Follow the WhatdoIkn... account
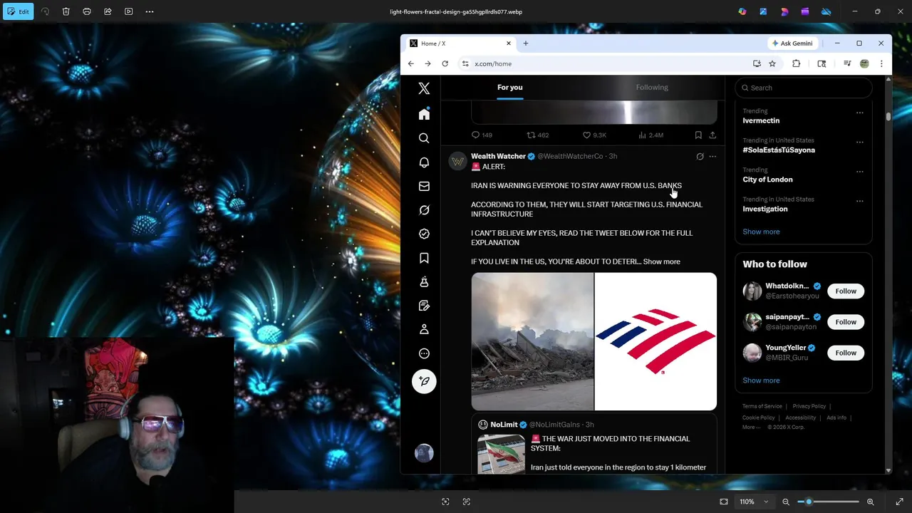 846,291
